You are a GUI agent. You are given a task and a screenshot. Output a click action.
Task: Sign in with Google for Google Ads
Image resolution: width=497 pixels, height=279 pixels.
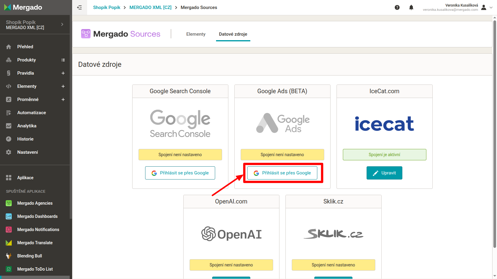click(282, 173)
